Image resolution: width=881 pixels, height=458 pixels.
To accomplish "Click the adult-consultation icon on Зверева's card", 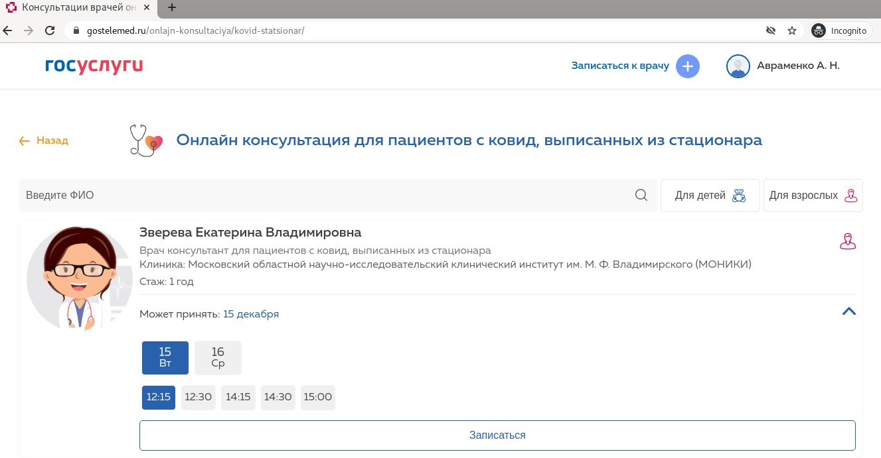I will pyautogui.click(x=848, y=241).
